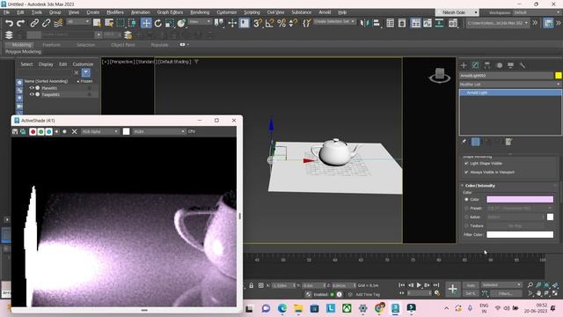Toggle Always Visible in Viewport checkbox
563x317 pixels.
(x=466, y=173)
